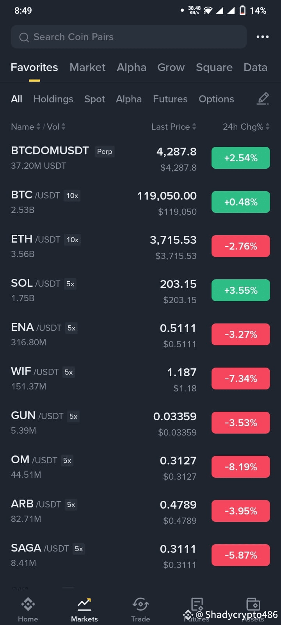Sort list by Name column arrows

[38, 127]
